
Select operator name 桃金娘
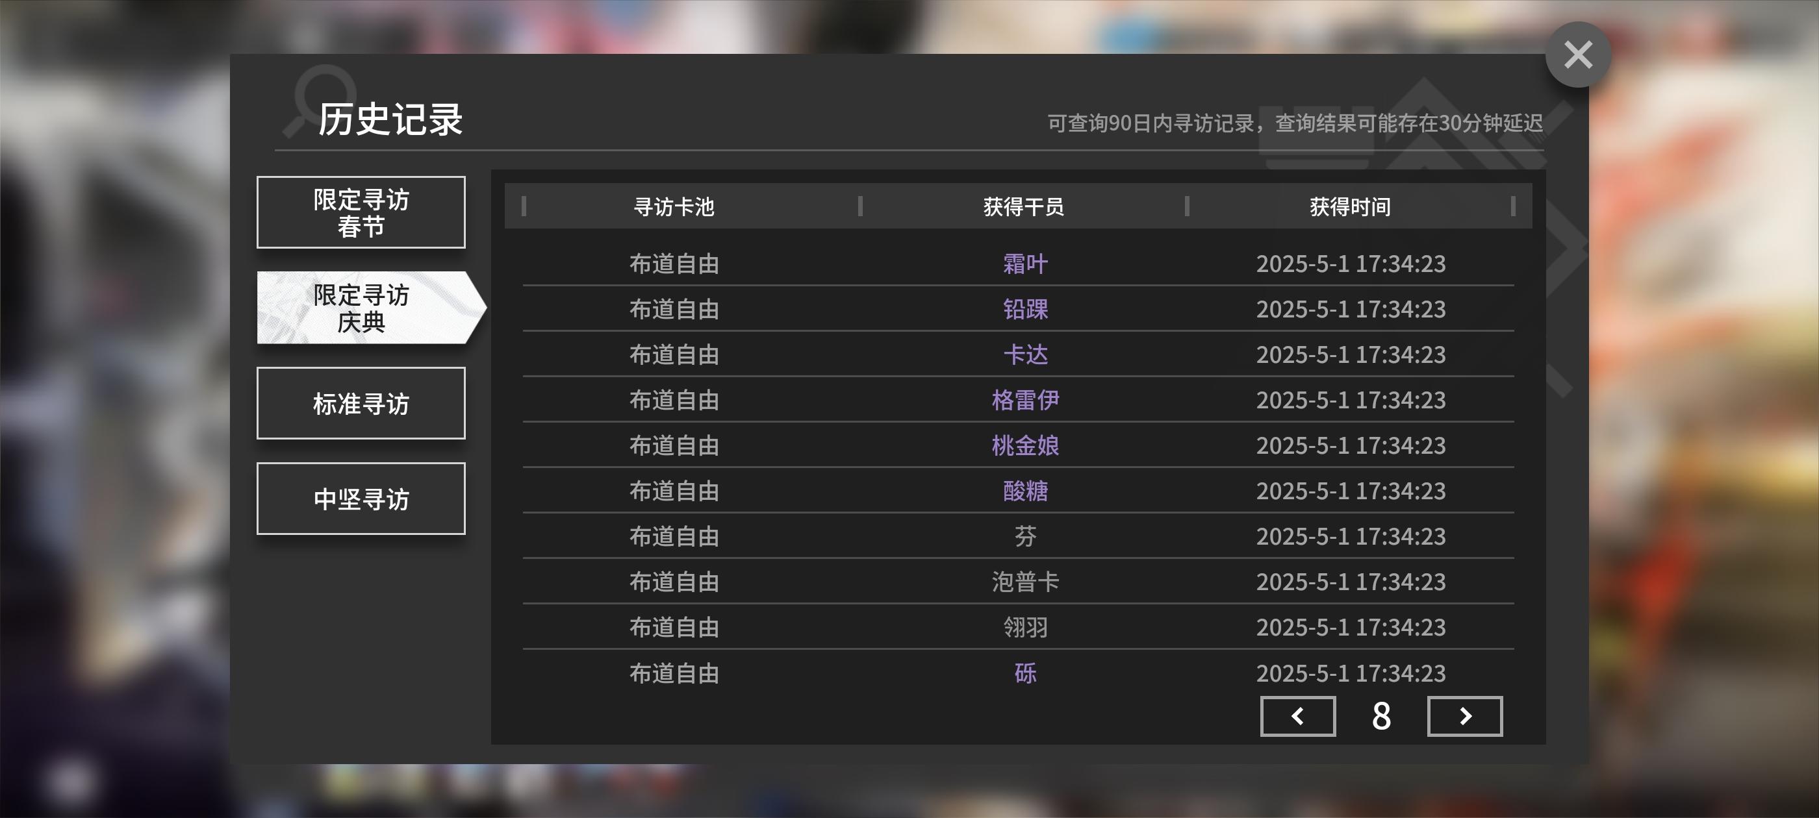point(1025,445)
